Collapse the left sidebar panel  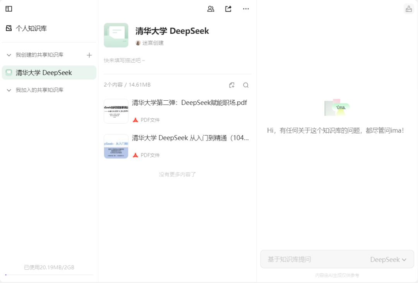point(9,9)
